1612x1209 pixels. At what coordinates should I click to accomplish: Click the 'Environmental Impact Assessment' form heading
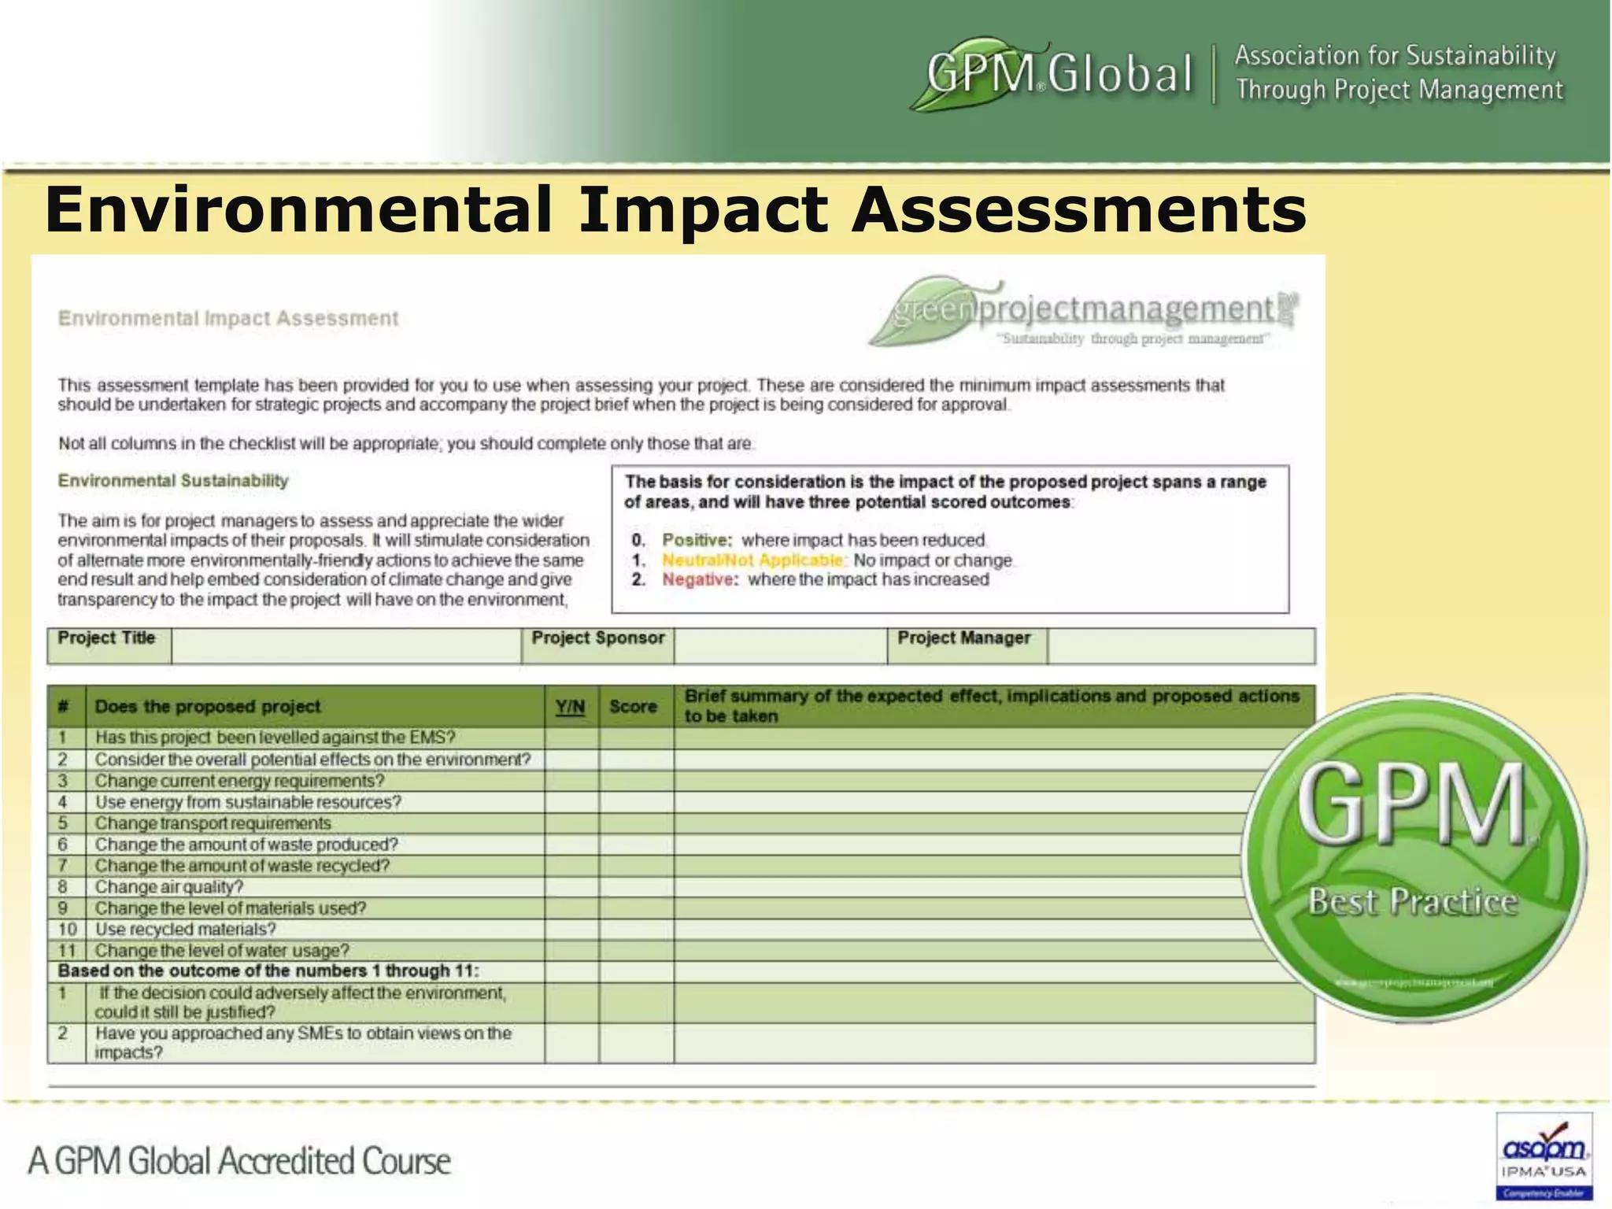[x=228, y=318]
